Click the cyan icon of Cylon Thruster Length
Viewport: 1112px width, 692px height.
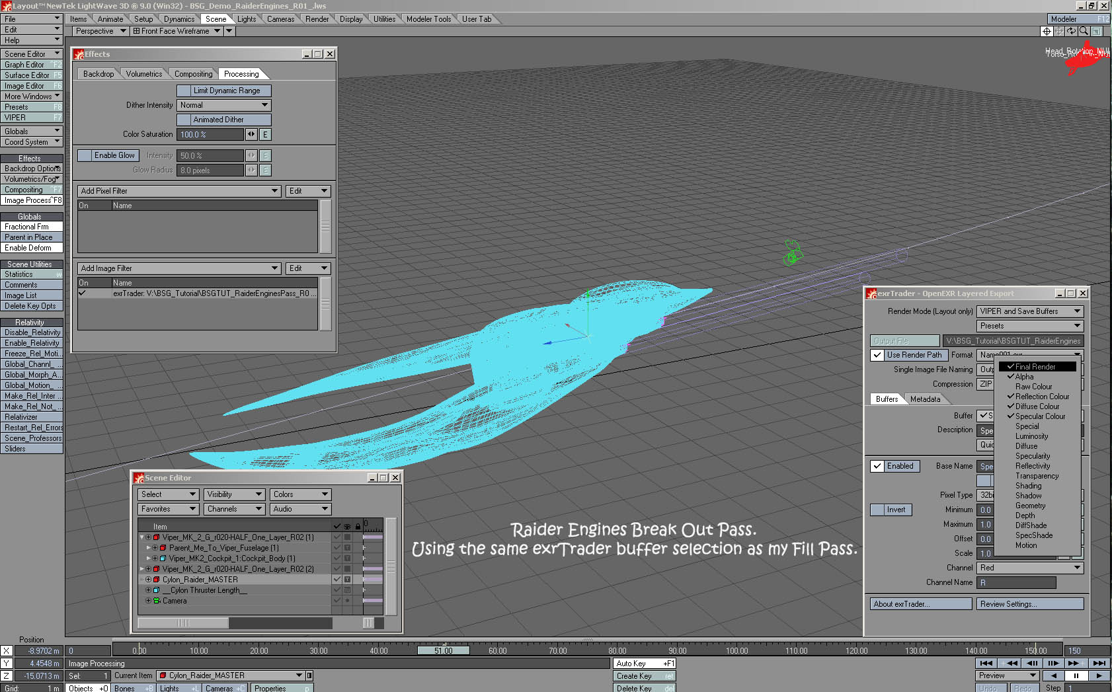pyautogui.click(x=157, y=590)
